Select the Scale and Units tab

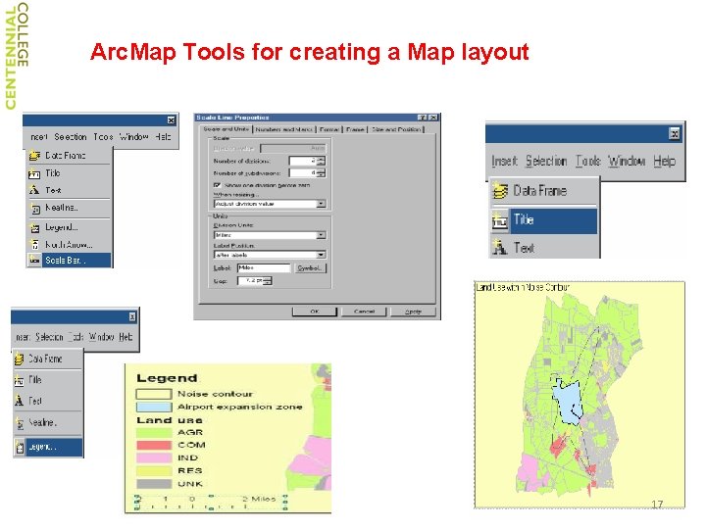(x=227, y=129)
